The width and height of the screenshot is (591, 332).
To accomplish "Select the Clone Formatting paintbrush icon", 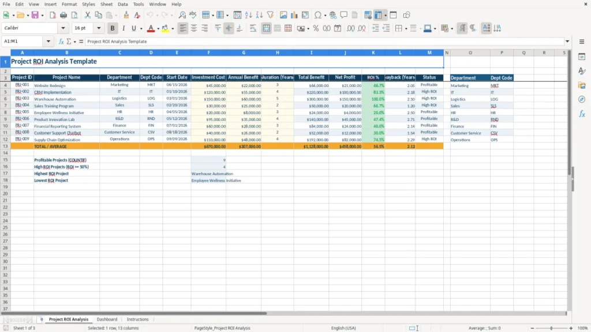I will (x=126, y=15).
